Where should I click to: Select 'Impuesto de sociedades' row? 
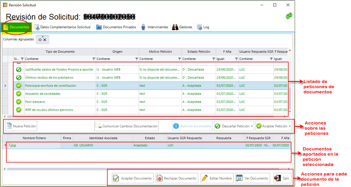click(x=151, y=94)
